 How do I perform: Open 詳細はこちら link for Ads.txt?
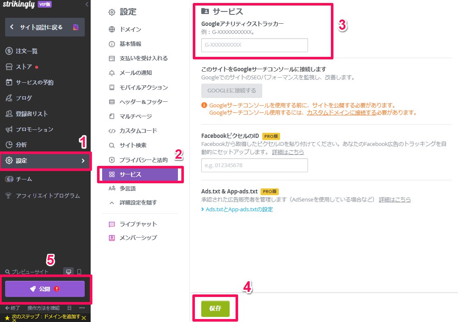(x=395, y=199)
